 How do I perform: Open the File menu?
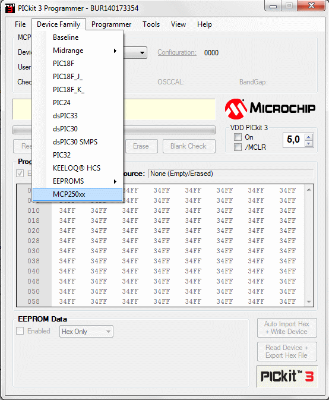(x=20, y=24)
